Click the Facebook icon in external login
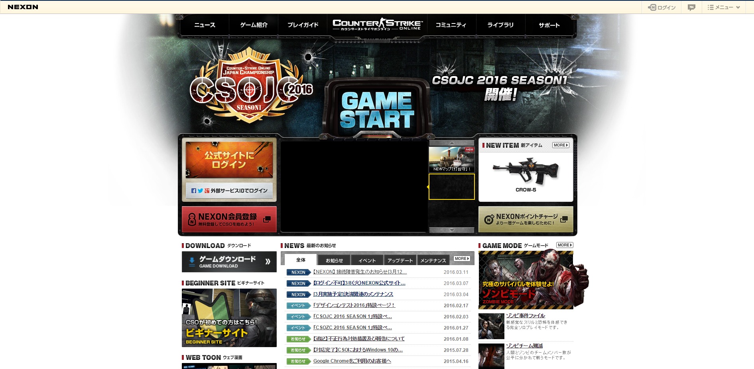The image size is (754, 369). tap(194, 191)
